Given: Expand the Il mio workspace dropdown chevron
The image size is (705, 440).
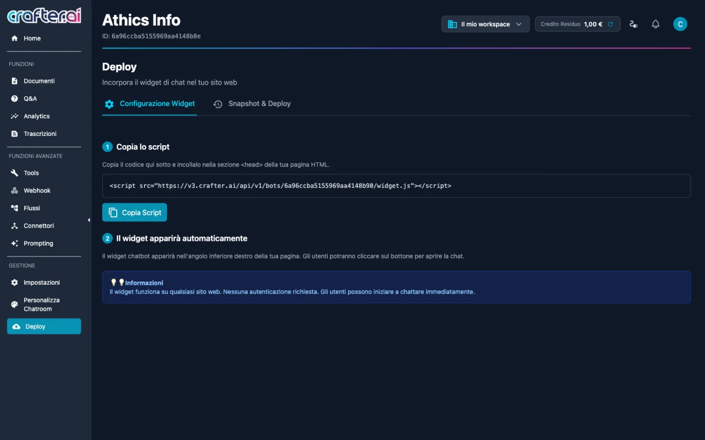Looking at the screenshot, I should (519, 24).
